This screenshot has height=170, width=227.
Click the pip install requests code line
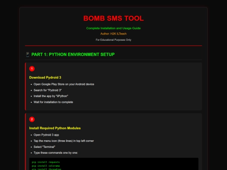click(46, 162)
